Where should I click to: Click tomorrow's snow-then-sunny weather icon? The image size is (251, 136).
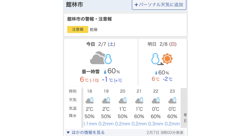click(162, 59)
